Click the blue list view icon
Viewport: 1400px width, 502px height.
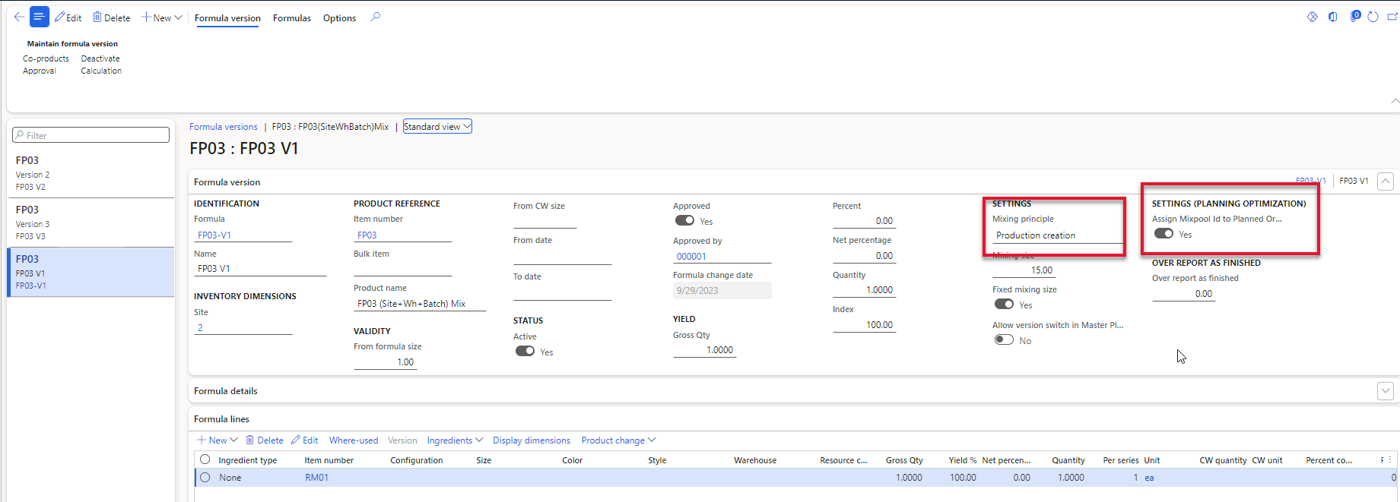pos(40,17)
